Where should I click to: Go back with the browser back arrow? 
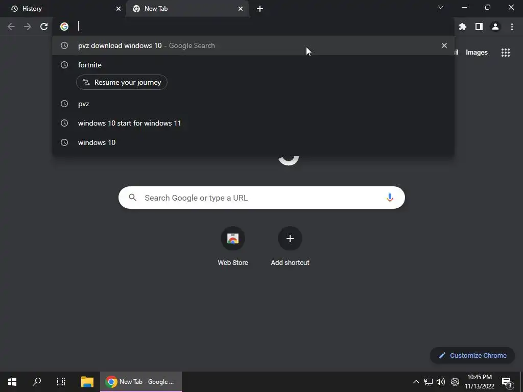coord(11,27)
